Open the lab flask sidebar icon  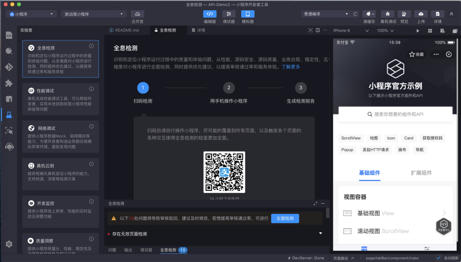click(x=9, y=114)
